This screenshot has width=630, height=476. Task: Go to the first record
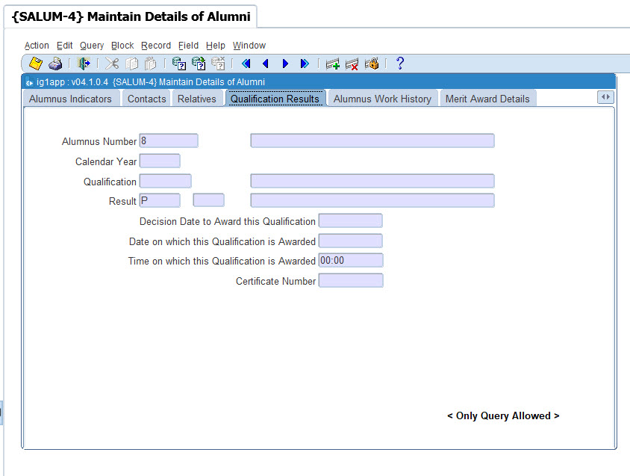[x=246, y=64]
